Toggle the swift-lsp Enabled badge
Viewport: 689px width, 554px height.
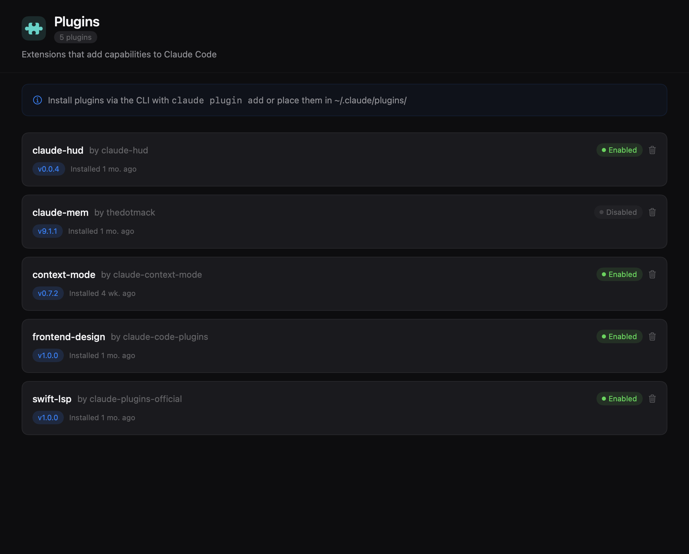(619, 399)
